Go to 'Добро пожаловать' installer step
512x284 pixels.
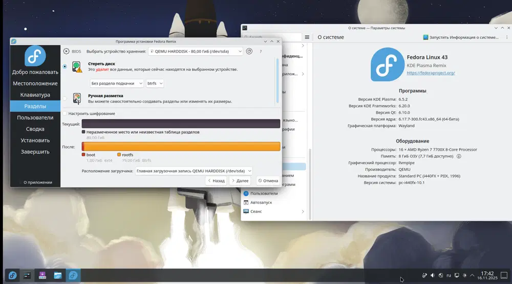point(35,72)
